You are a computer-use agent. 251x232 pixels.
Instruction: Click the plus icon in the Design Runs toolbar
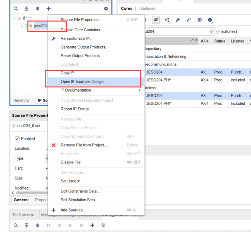[x=92, y=225]
